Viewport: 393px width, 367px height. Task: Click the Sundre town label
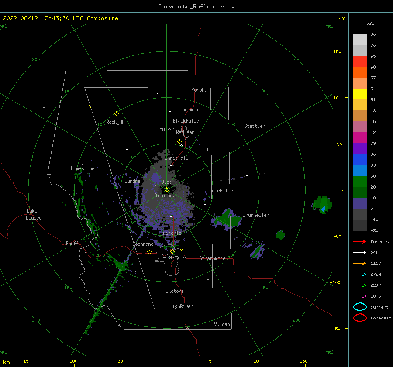(x=133, y=181)
